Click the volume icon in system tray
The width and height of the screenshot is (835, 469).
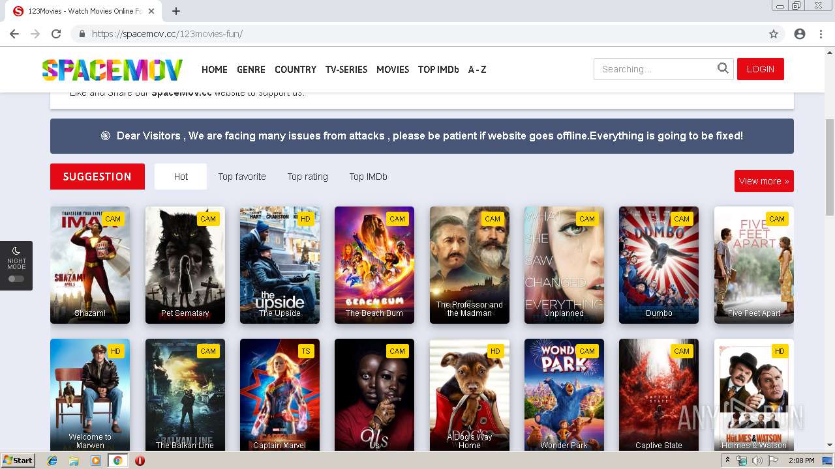coord(757,461)
